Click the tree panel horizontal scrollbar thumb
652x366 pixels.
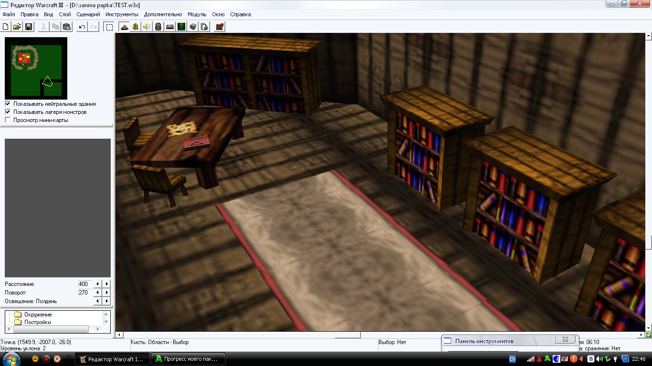pos(50,329)
